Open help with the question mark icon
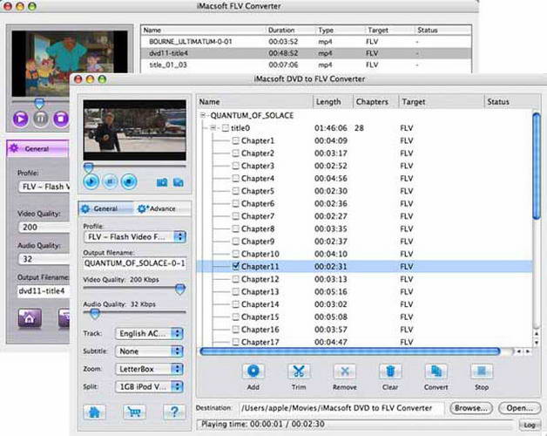Viewport: 547px width, 436px height. pos(174,411)
